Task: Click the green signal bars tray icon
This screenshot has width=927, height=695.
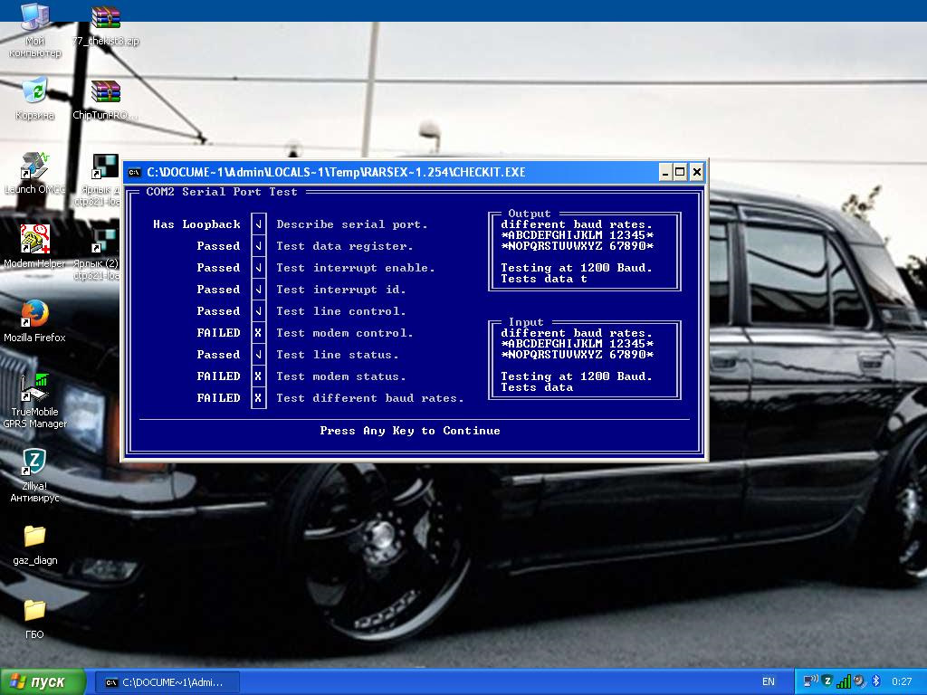Action: pos(844,681)
